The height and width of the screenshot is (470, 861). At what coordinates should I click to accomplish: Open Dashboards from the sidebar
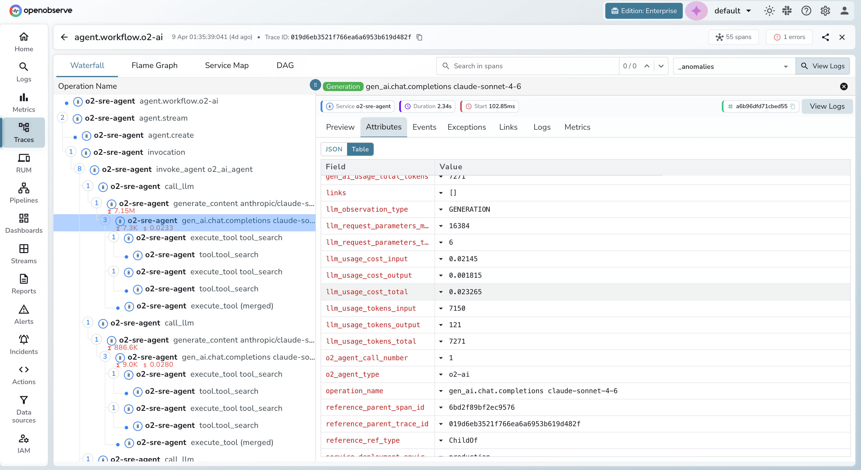[24, 223]
